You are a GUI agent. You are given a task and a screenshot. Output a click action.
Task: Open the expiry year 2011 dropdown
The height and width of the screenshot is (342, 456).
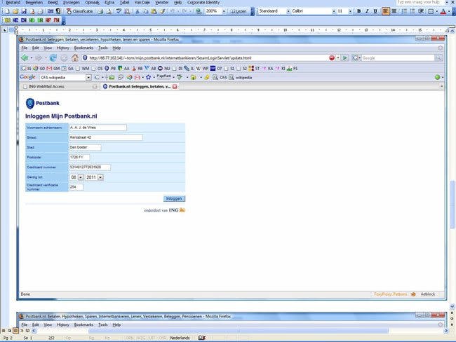tap(100, 177)
